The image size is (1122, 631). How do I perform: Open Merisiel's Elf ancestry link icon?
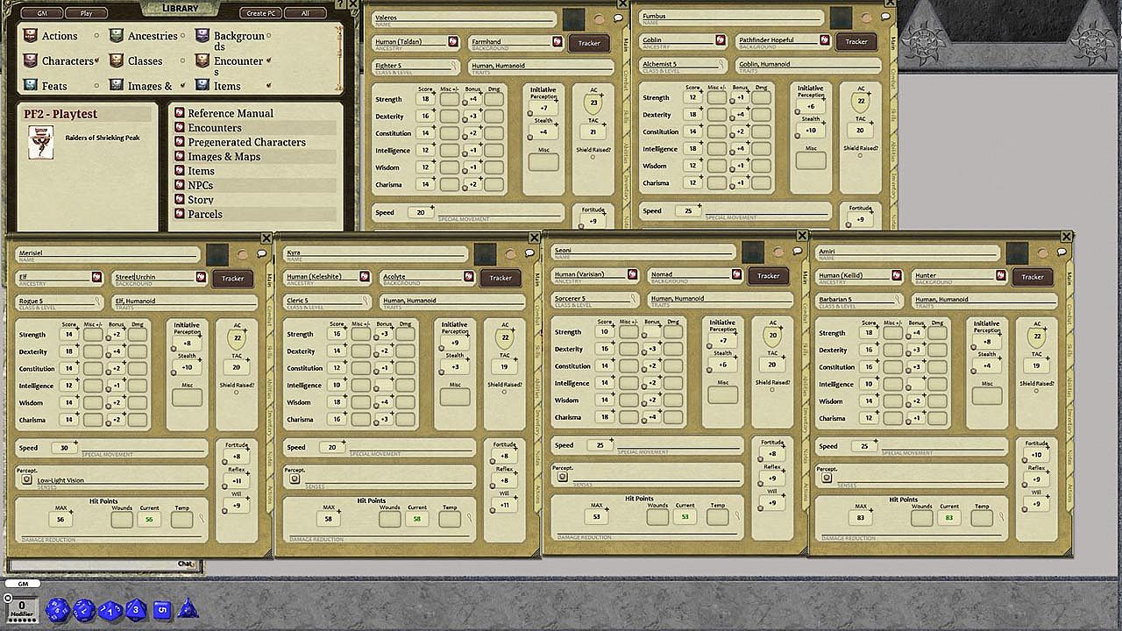[x=98, y=277]
